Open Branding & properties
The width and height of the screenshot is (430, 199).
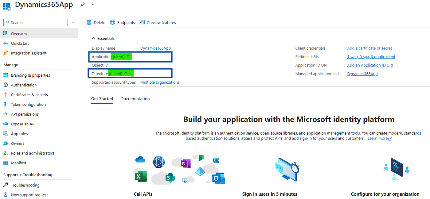click(x=30, y=75)
